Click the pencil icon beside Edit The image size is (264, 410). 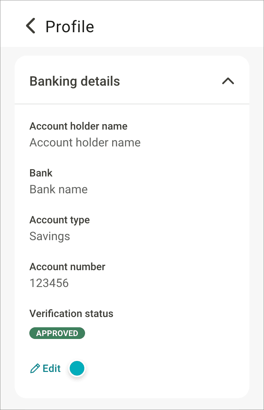pos(35,369)
